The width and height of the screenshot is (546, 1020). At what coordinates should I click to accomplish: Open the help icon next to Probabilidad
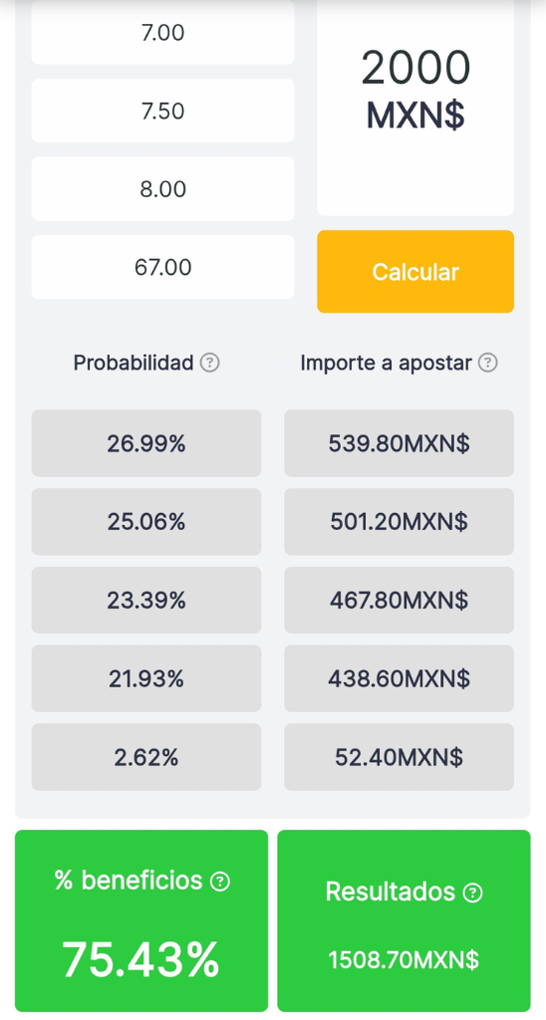pos(209,363)
